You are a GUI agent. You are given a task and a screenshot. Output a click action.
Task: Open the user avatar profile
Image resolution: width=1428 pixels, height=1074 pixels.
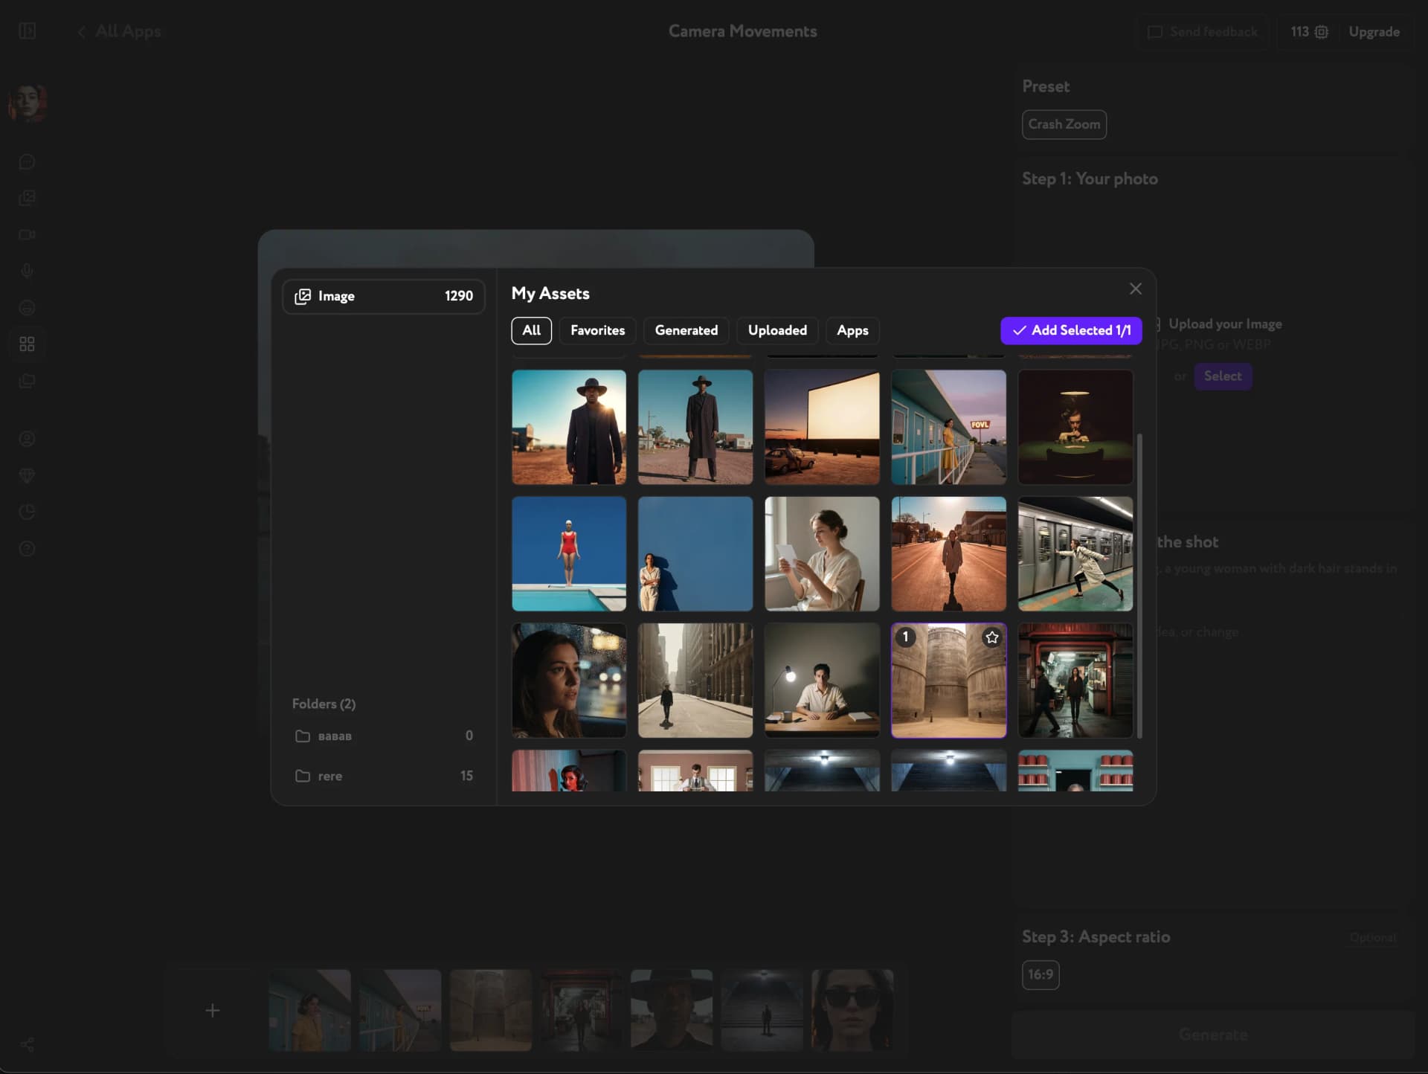[28, 103]
